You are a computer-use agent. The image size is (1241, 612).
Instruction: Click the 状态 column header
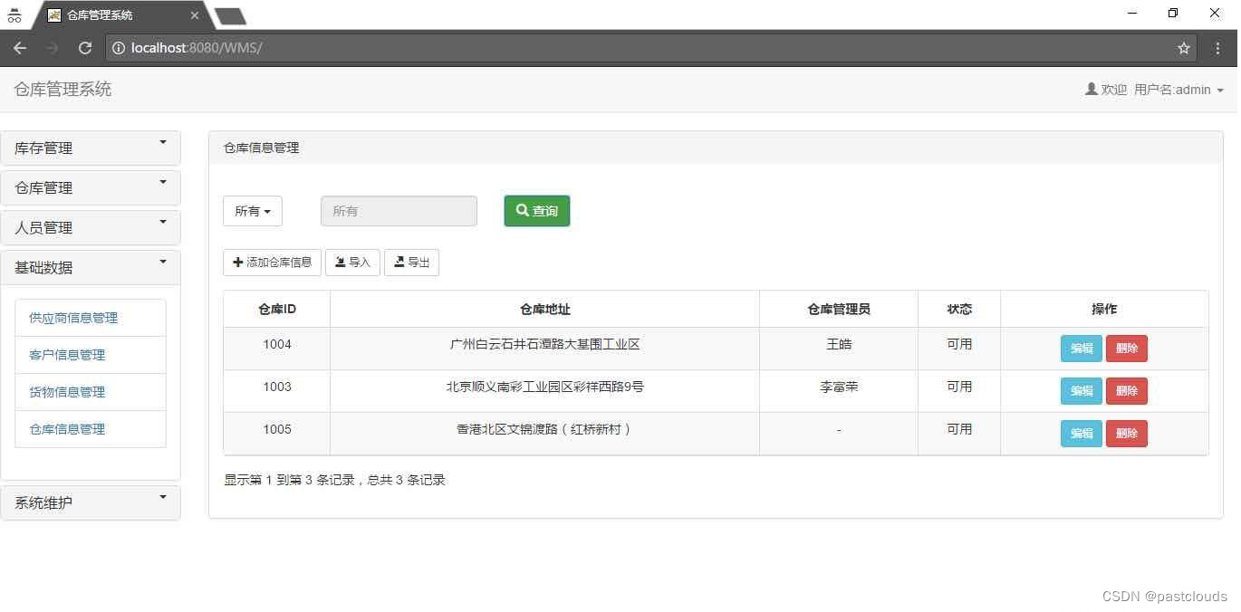coord(959,309)
